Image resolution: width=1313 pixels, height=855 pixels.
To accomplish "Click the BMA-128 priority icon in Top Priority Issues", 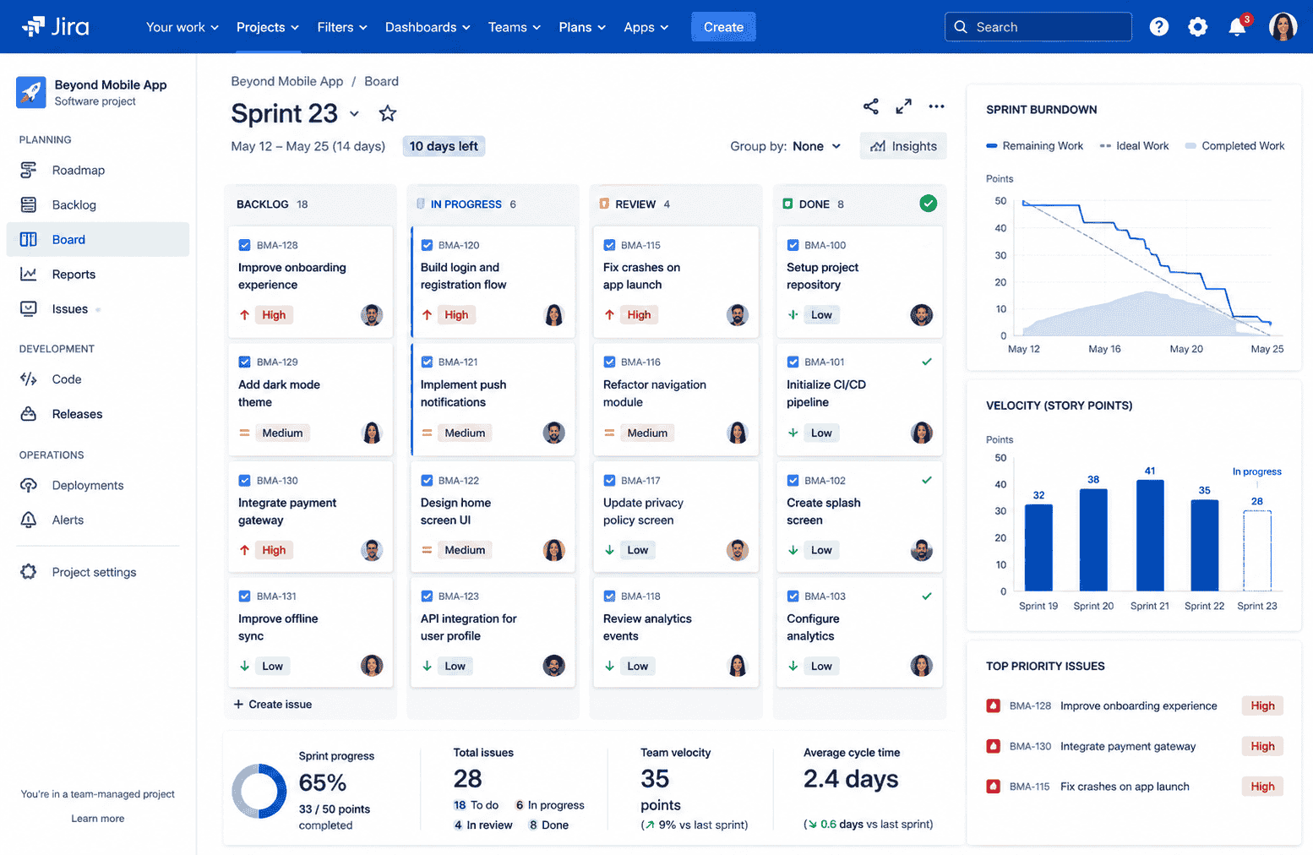I will coord(994,705).
